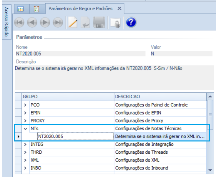Image resolution: width=216 pixels, height=177 pixels.
Task: Click Configurações de Integração cell
Action: [160, 144]
